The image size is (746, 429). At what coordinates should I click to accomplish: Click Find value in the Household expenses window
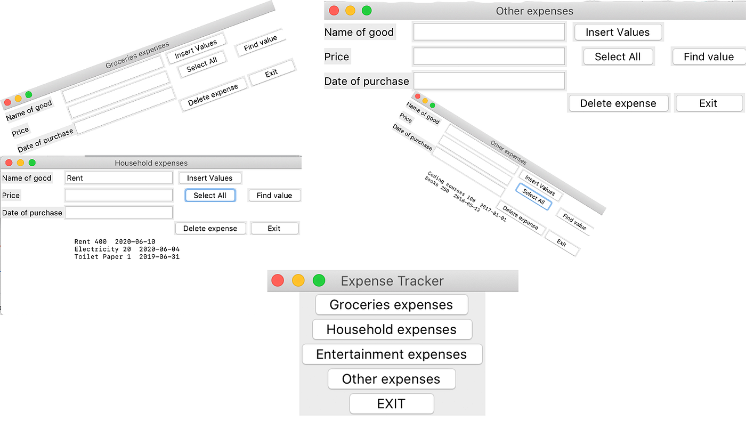point(274,195)
